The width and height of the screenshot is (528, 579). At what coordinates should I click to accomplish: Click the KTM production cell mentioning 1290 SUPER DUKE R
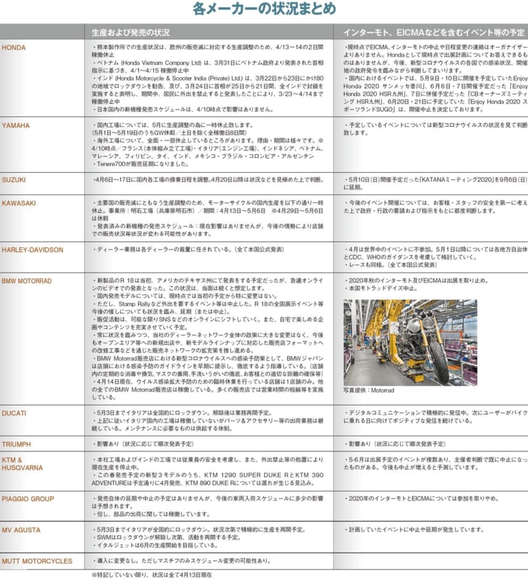tap(208, 471)
